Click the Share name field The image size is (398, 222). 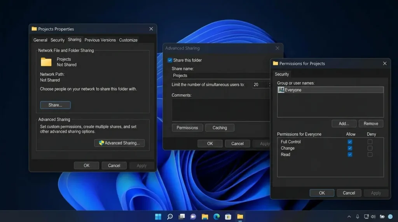point(221,76)
